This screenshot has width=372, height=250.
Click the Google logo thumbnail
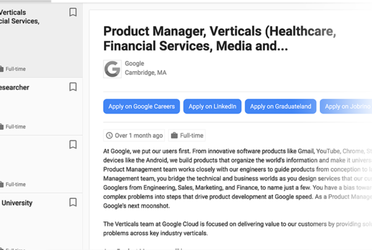click(112, 69)
